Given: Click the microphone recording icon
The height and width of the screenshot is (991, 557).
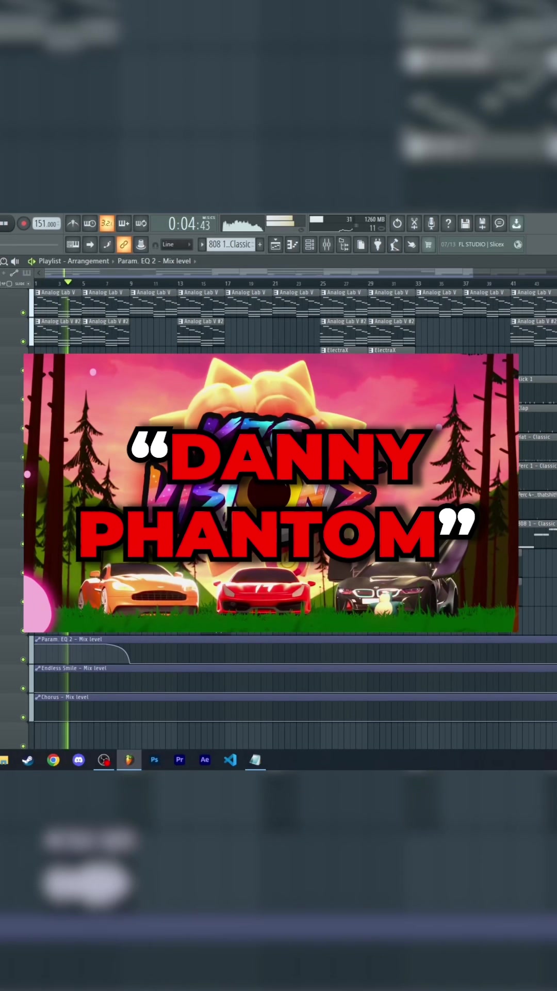Looking at the screenshot, I should 431,223.
